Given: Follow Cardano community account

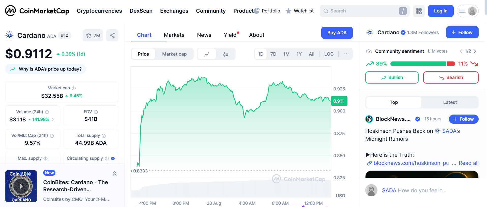Looking at the screenshot, I should pyautogui.click(x=462, y=32).
